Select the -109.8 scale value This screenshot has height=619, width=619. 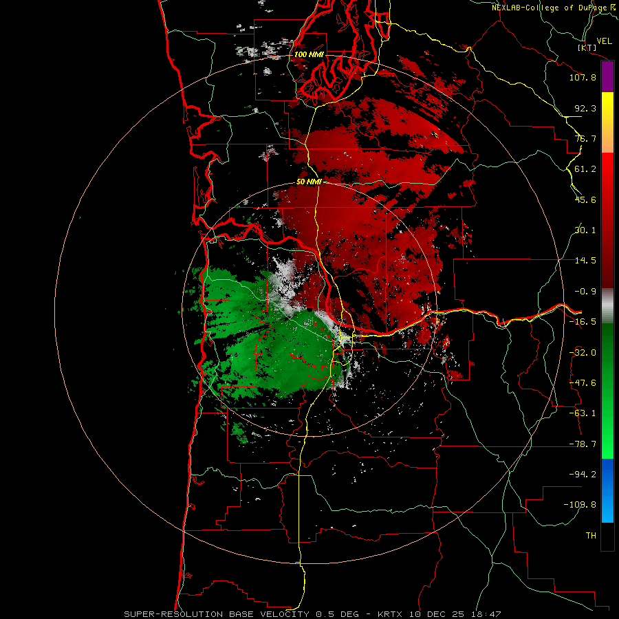tap(580, 505)
